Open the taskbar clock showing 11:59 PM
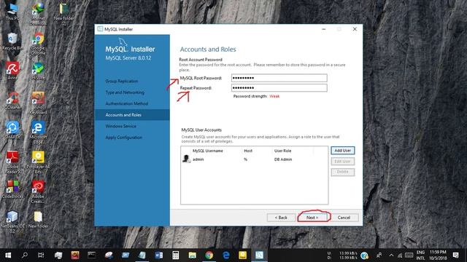 tap(438, 255)
